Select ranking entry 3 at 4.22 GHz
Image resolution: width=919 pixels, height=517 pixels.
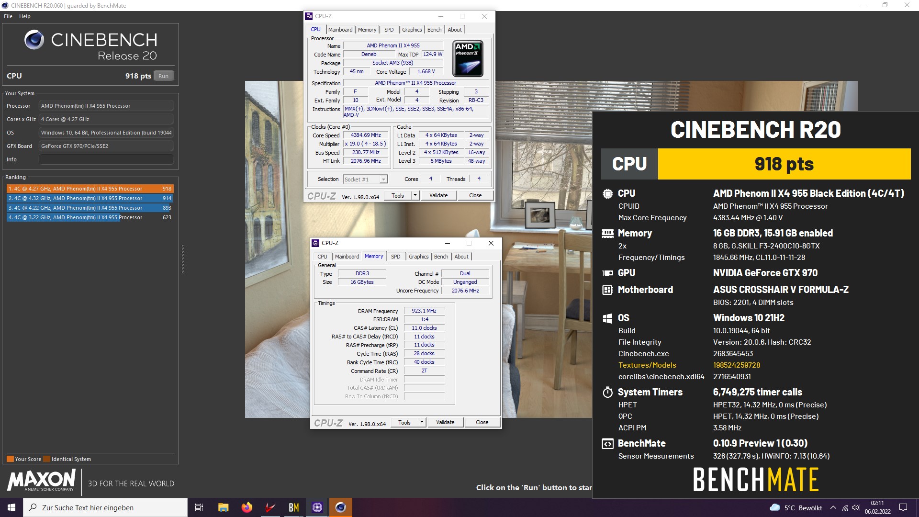tap(90, 208)
